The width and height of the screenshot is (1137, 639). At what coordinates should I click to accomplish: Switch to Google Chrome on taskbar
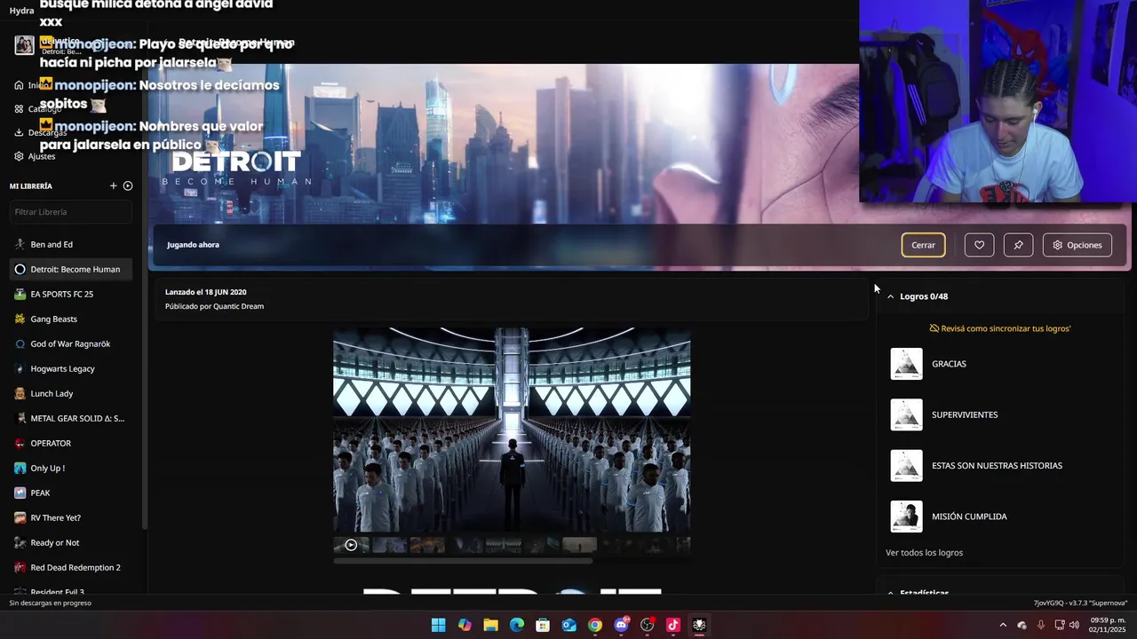click(595, 625)
